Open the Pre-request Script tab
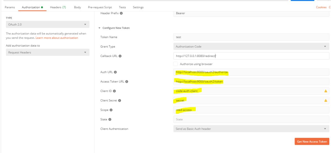This screenshot has height=153, width=331. point(100,7)
